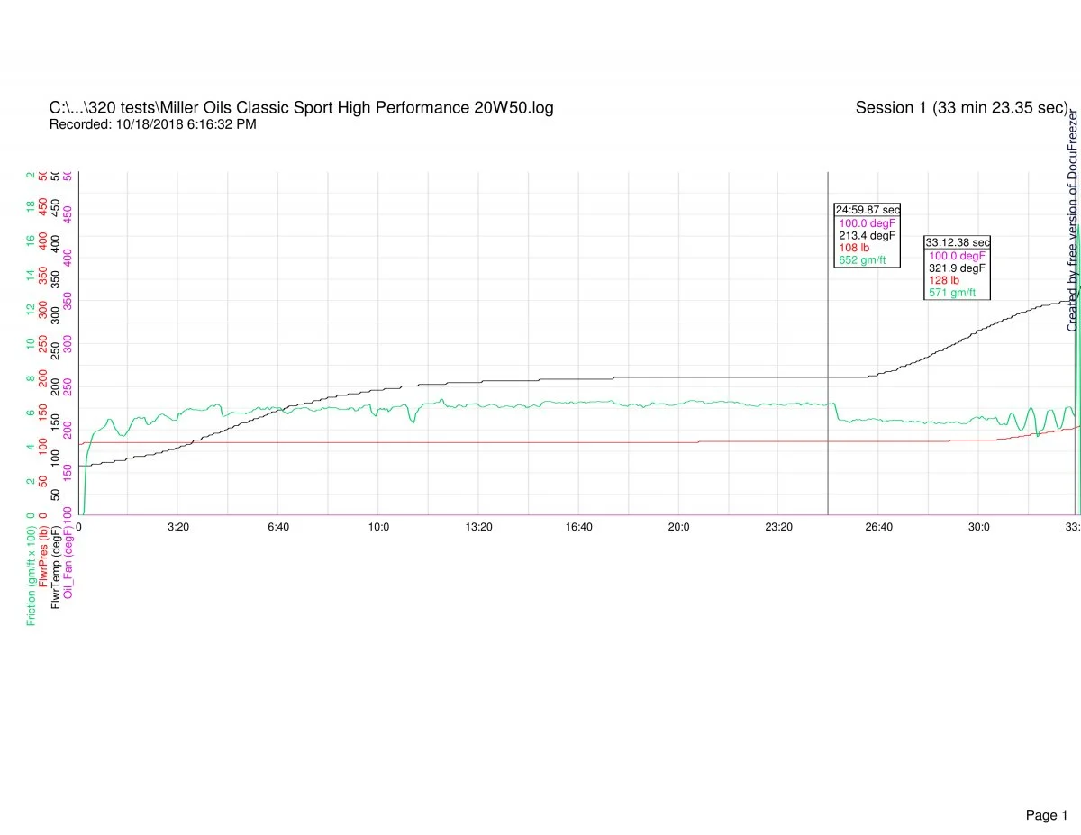Click the 128 lb pressure readout
The image size is (1081, 835).
click(x=943, y=280)
